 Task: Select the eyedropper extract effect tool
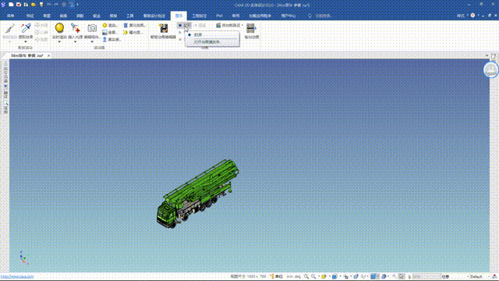point(26,28)
